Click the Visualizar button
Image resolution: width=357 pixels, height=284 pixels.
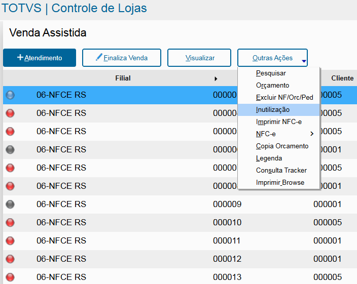(x=199, y=58)
